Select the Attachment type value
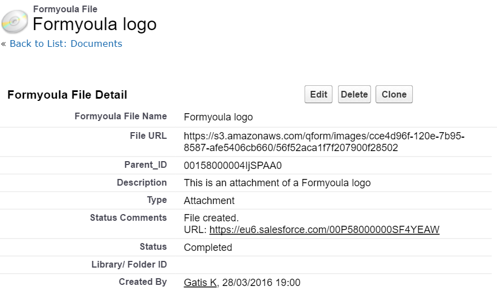Image resolution: width=497 pixels, height=291 pixels. pyautogui.click(x=209, y=201)
